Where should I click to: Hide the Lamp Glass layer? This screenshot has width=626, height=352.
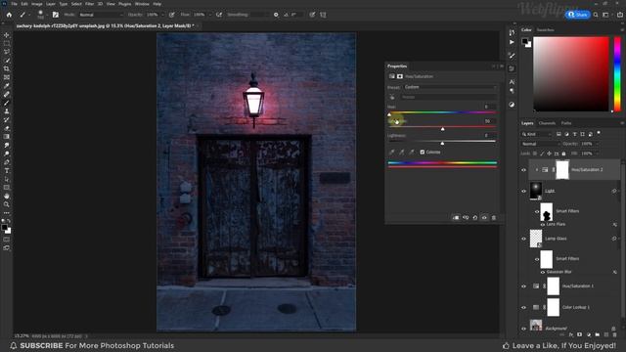(524, 239)
